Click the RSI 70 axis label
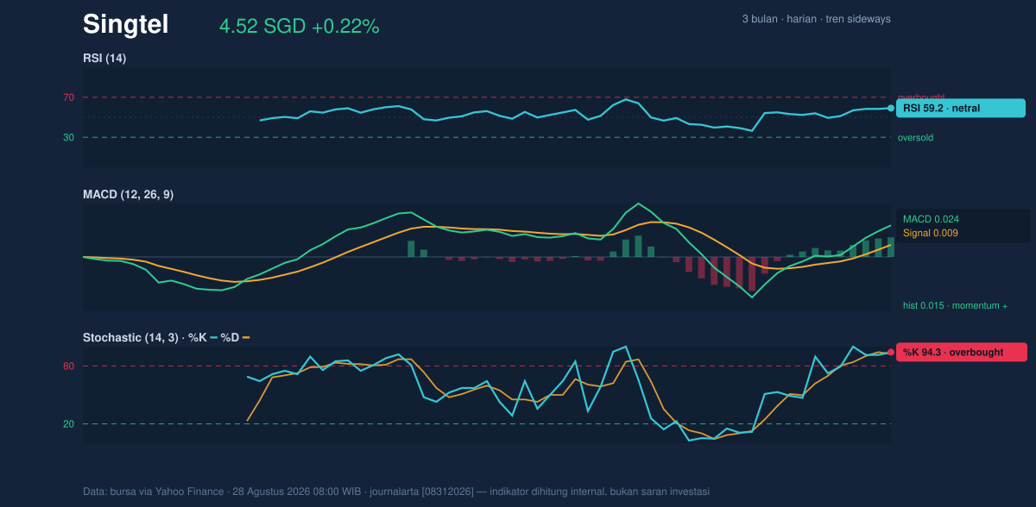This screenshot has width=1036, height=507. coord(68,97)
